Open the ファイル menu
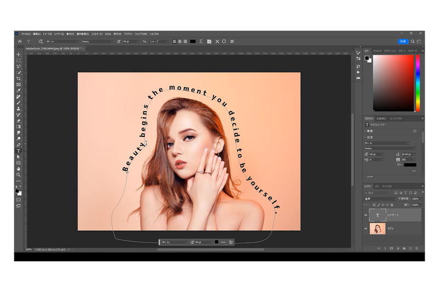Image resolution: width=439 pixels, height=292 pixels. click(25, 34)
